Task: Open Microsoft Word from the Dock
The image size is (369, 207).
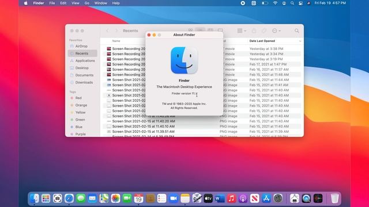Action: [220, 198]
